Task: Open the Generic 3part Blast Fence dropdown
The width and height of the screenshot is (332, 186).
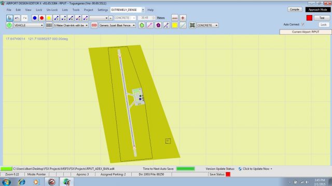Action: coord(117,25)
